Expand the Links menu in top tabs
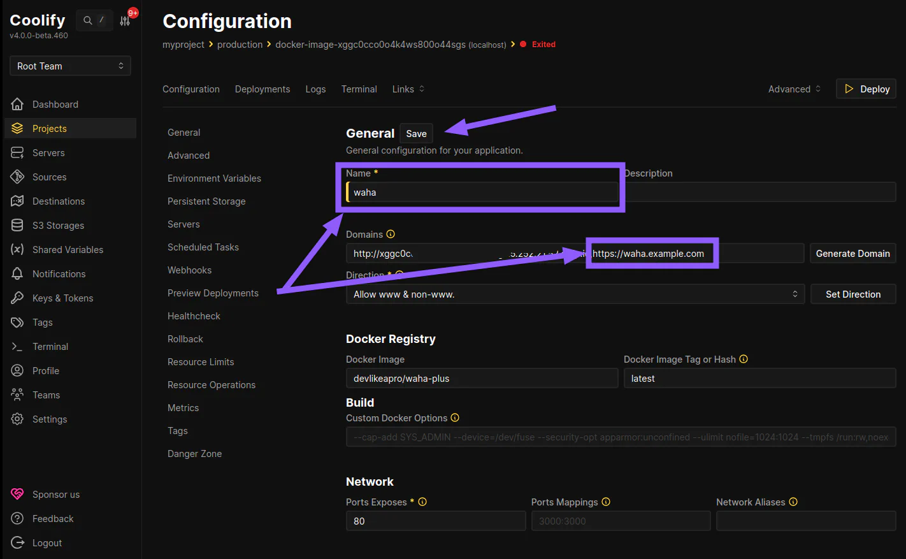Viewport: 906px width, 559px height. click(x=408, y=89)
